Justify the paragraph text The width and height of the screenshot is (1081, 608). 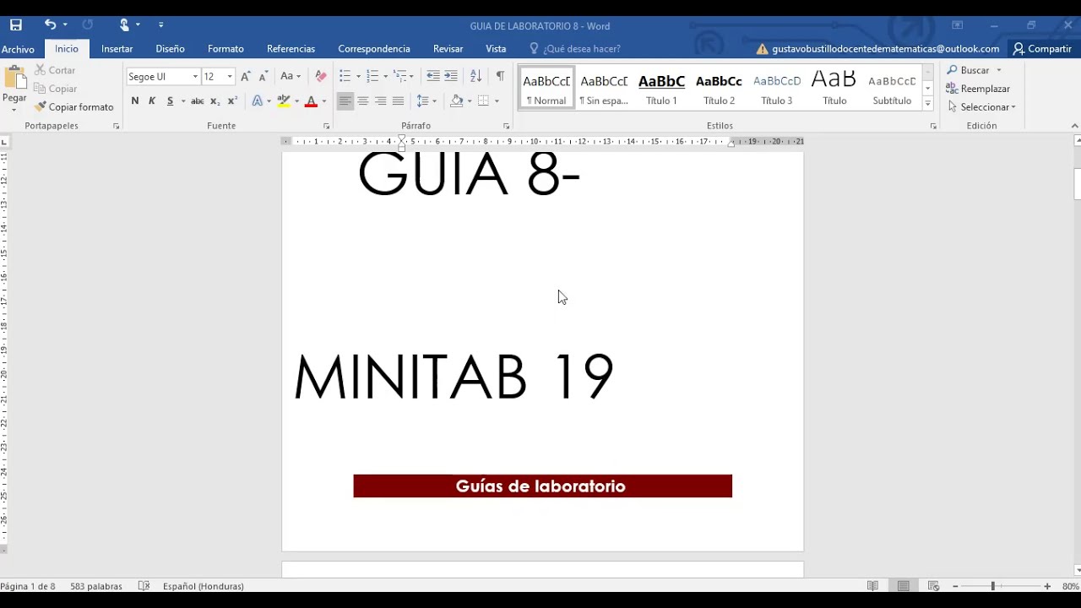(x=399, y=101)
